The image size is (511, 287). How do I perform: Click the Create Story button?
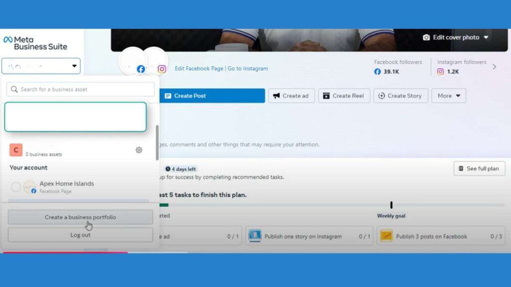(401, 96)
